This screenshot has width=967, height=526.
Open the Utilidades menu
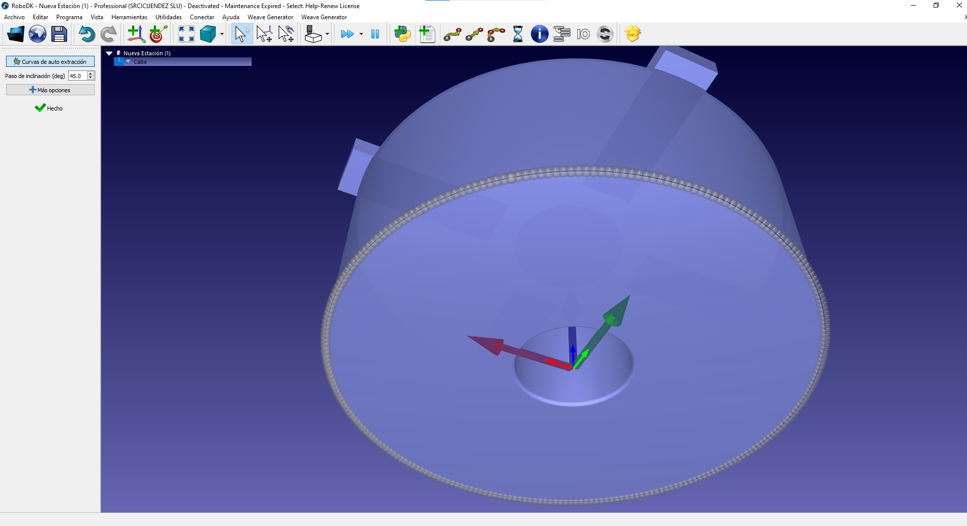[169, 17]
